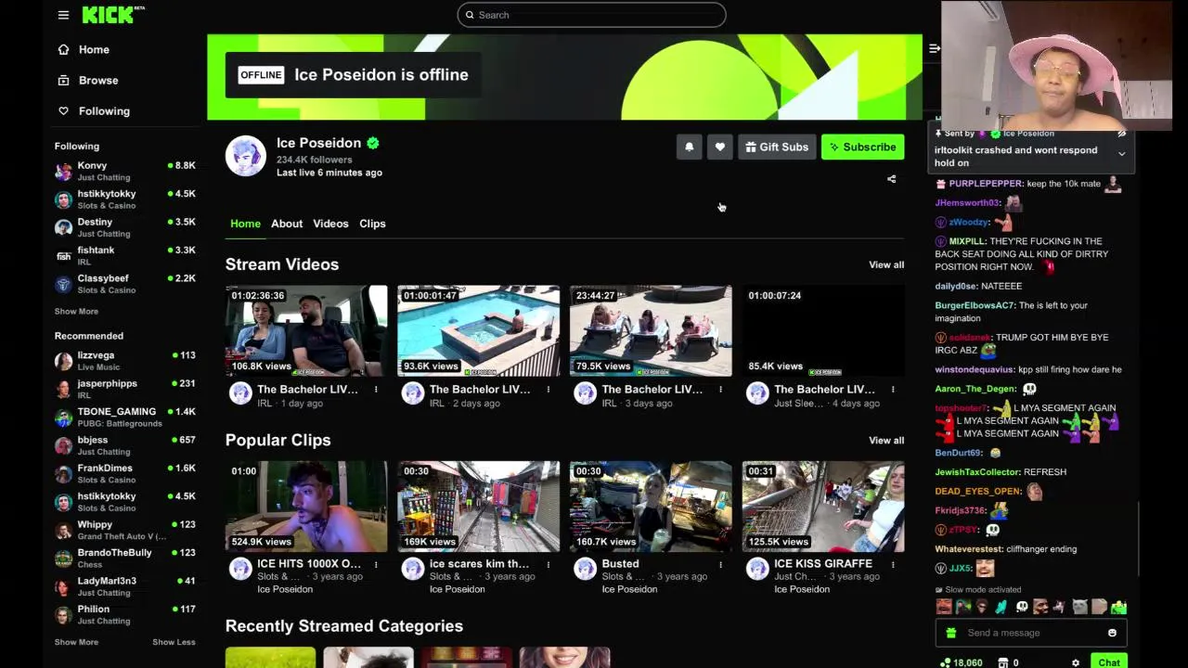The image size is (1188, 668).
Task: Collapse the chat panel with arrow icon
Action: [x=935, y=48]
